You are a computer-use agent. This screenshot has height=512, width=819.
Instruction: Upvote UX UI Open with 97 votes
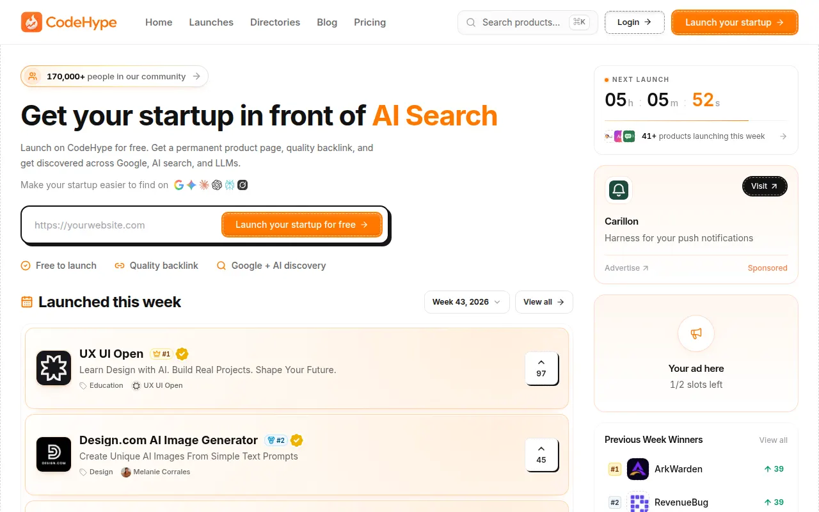coord(541,369)
